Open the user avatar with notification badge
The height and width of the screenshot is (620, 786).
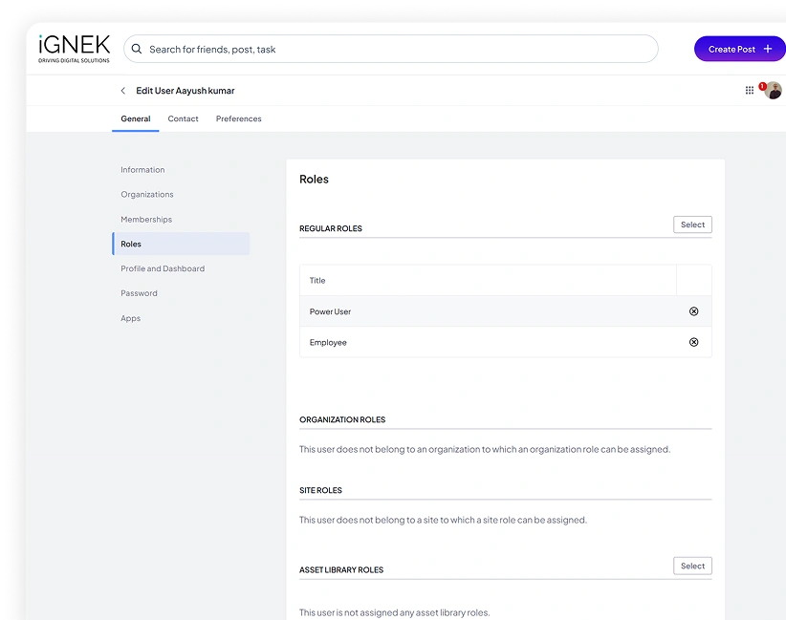[772, 90]
